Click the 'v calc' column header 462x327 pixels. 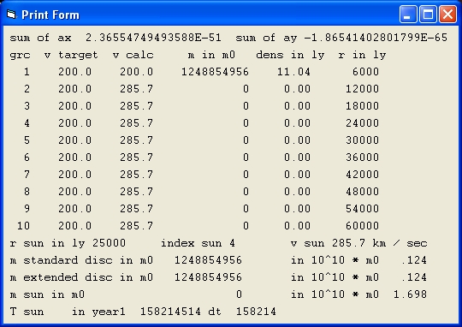pyautogui.click(x=133, y=55)
